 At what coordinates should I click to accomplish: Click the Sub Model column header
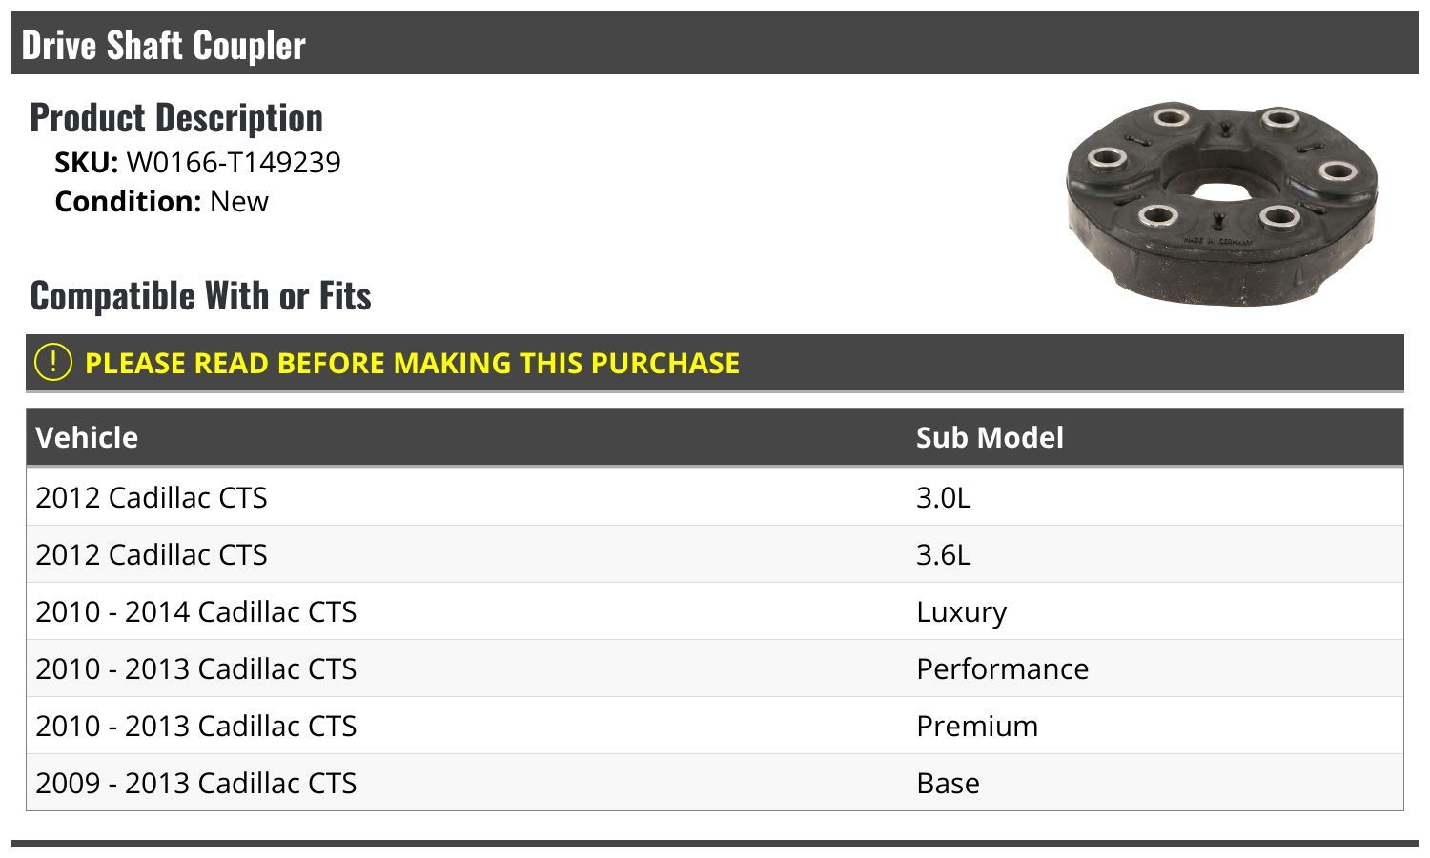pos(990,437)
